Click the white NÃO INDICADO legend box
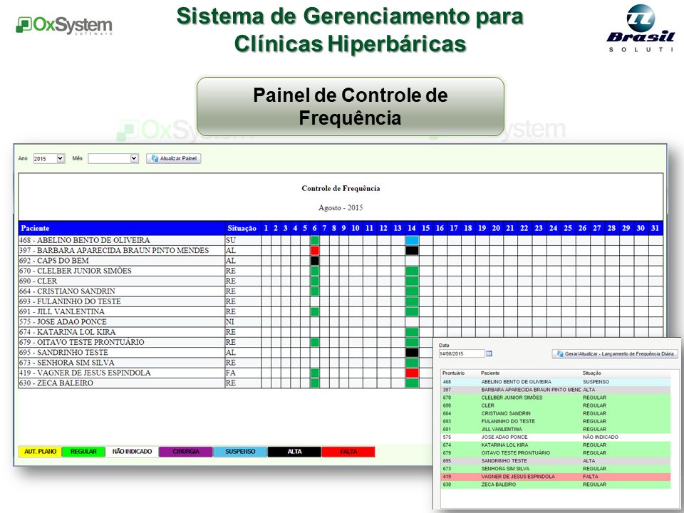This screenshot has width=684, height=513. pos(132,452)
